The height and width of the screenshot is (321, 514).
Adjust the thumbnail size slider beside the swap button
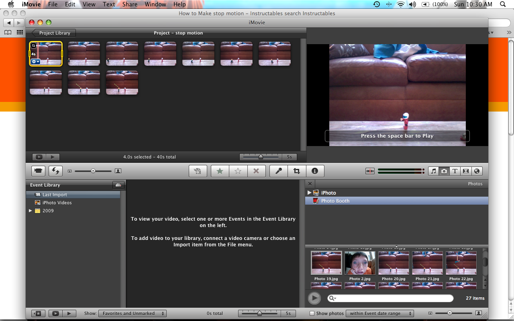tap(93, 171)
